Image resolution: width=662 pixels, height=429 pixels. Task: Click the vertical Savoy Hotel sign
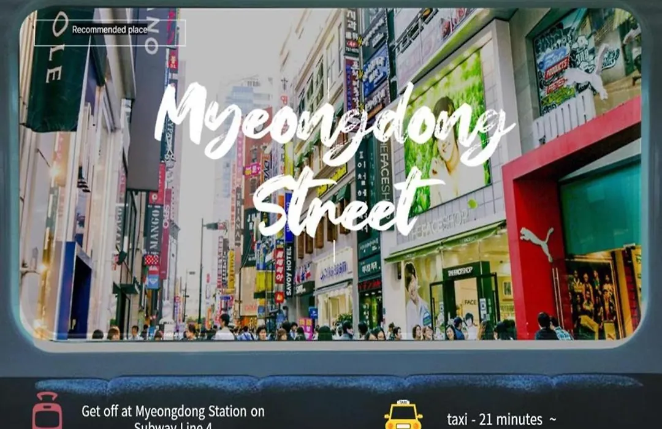[289, 270]
